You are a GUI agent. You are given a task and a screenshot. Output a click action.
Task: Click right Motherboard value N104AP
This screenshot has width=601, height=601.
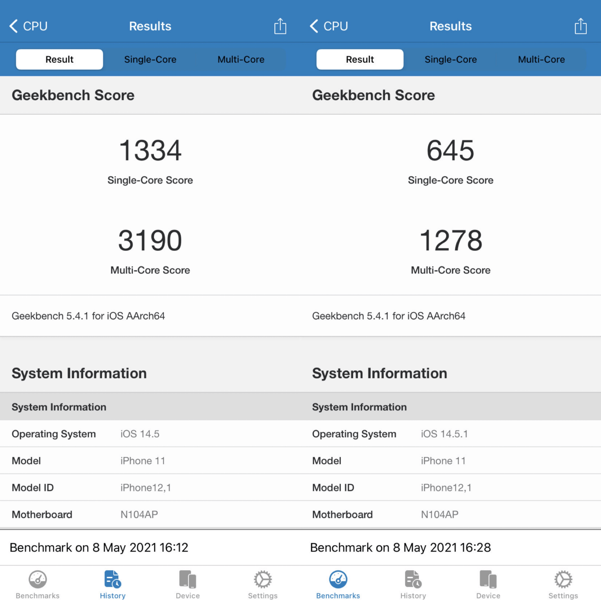(440, 515)
